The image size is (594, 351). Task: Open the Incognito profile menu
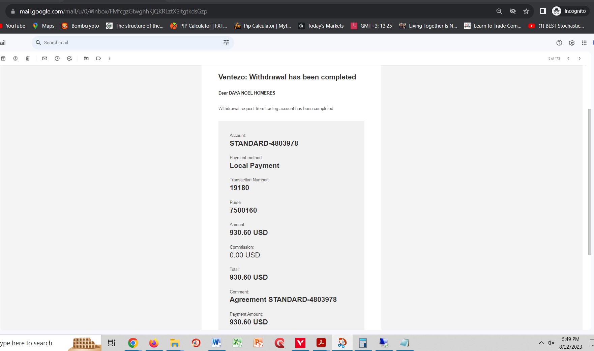570,11
